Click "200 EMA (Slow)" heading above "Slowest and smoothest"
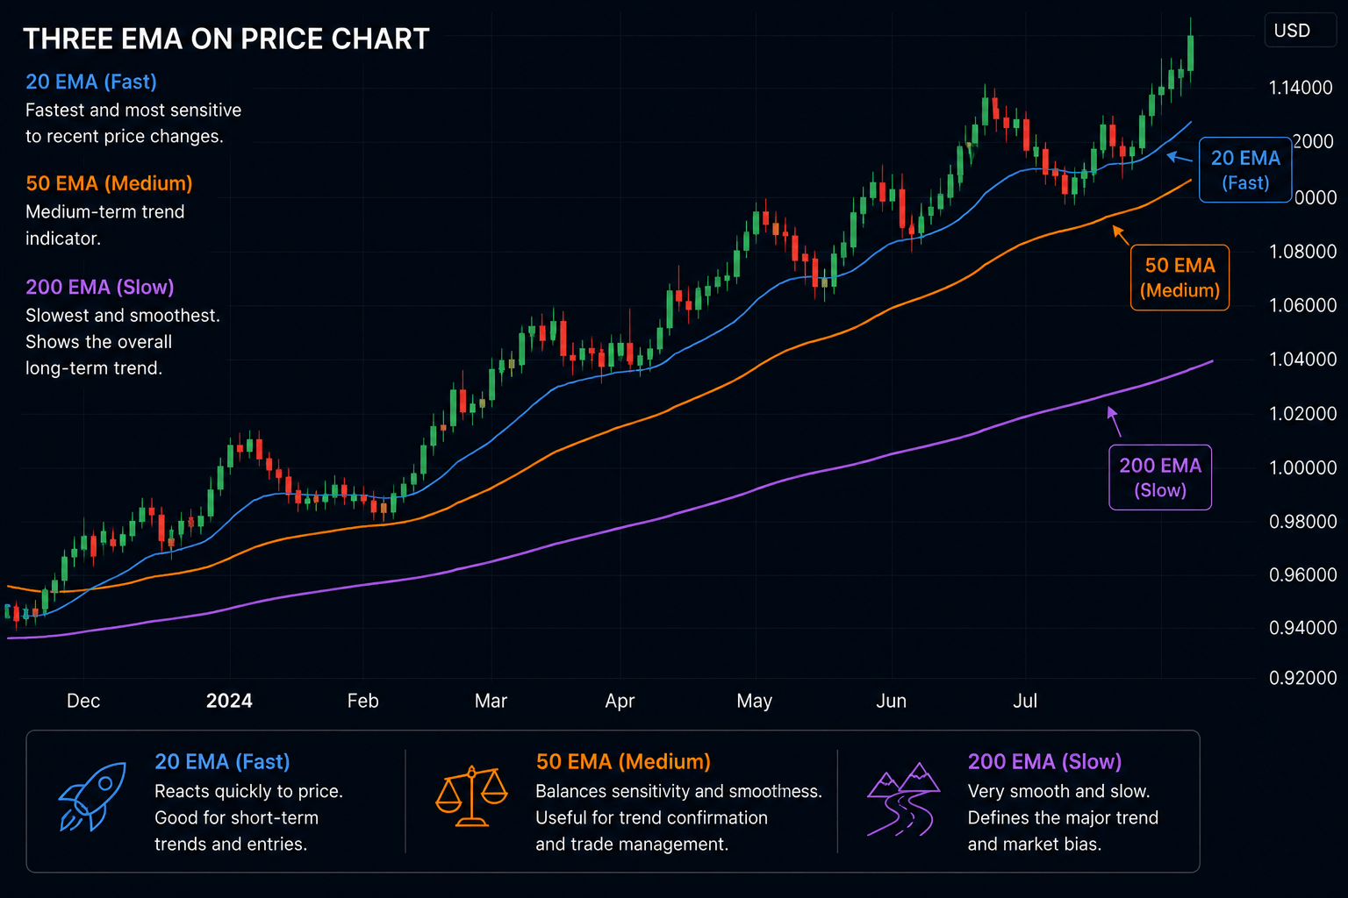Viewport: 1348px width, 898px height. pos(100,287)
